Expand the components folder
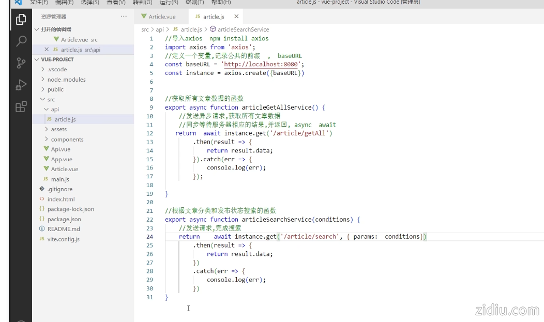 pyautogui.click(x=67, y=140)
